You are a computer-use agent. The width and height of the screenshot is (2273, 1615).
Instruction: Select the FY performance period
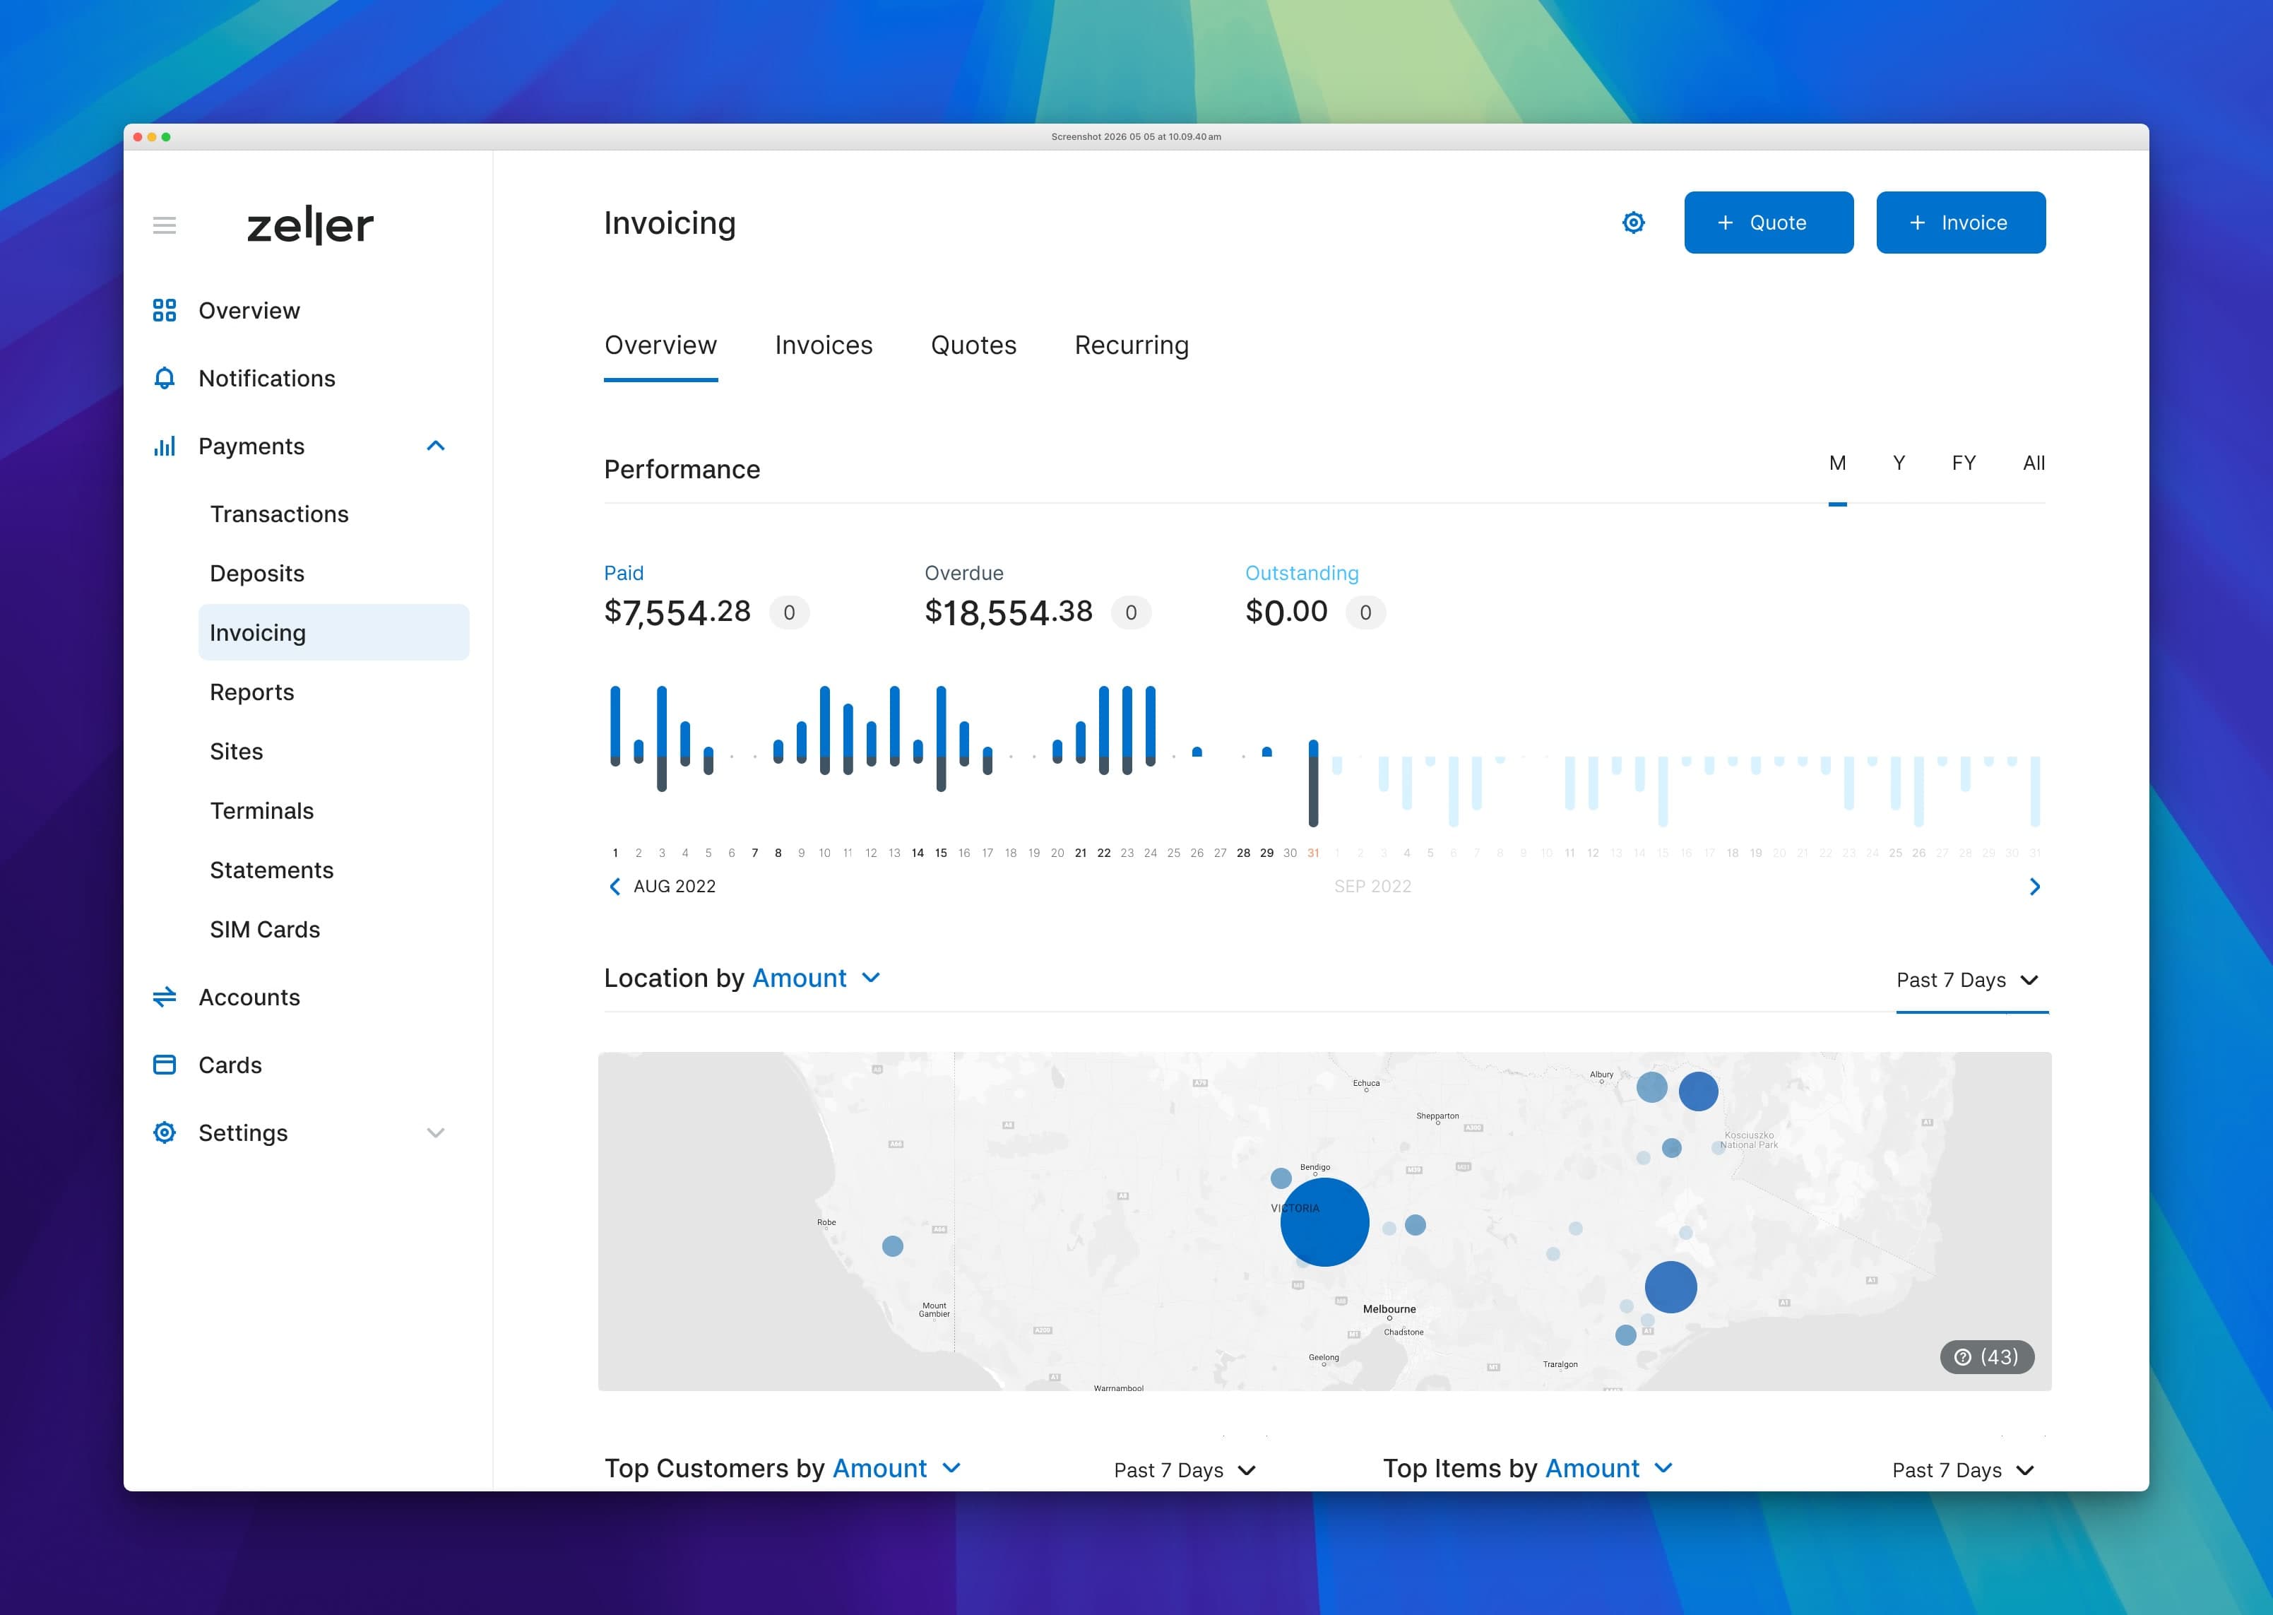tap(1964, 463)
